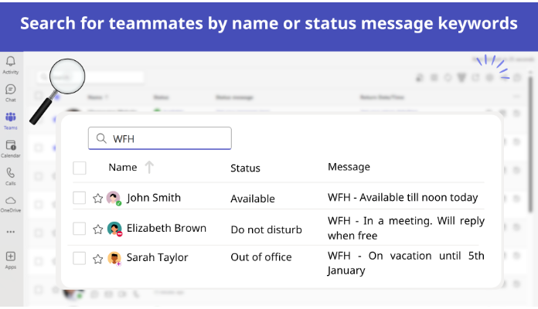Click the blurred background search box
Image resolution: width=538 pixels, height=309 pixels.
coord(90,77)
